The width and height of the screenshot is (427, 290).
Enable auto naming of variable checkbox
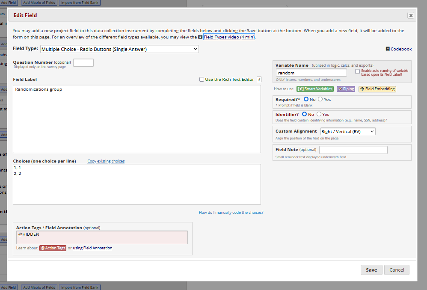[358, 72]
